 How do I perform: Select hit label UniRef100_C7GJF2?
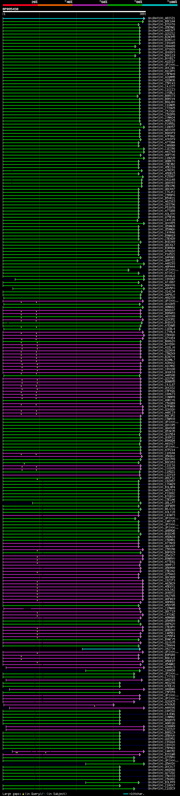tap(161, 192)
